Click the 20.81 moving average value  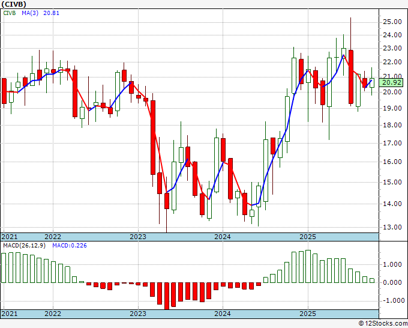point(51,13)
